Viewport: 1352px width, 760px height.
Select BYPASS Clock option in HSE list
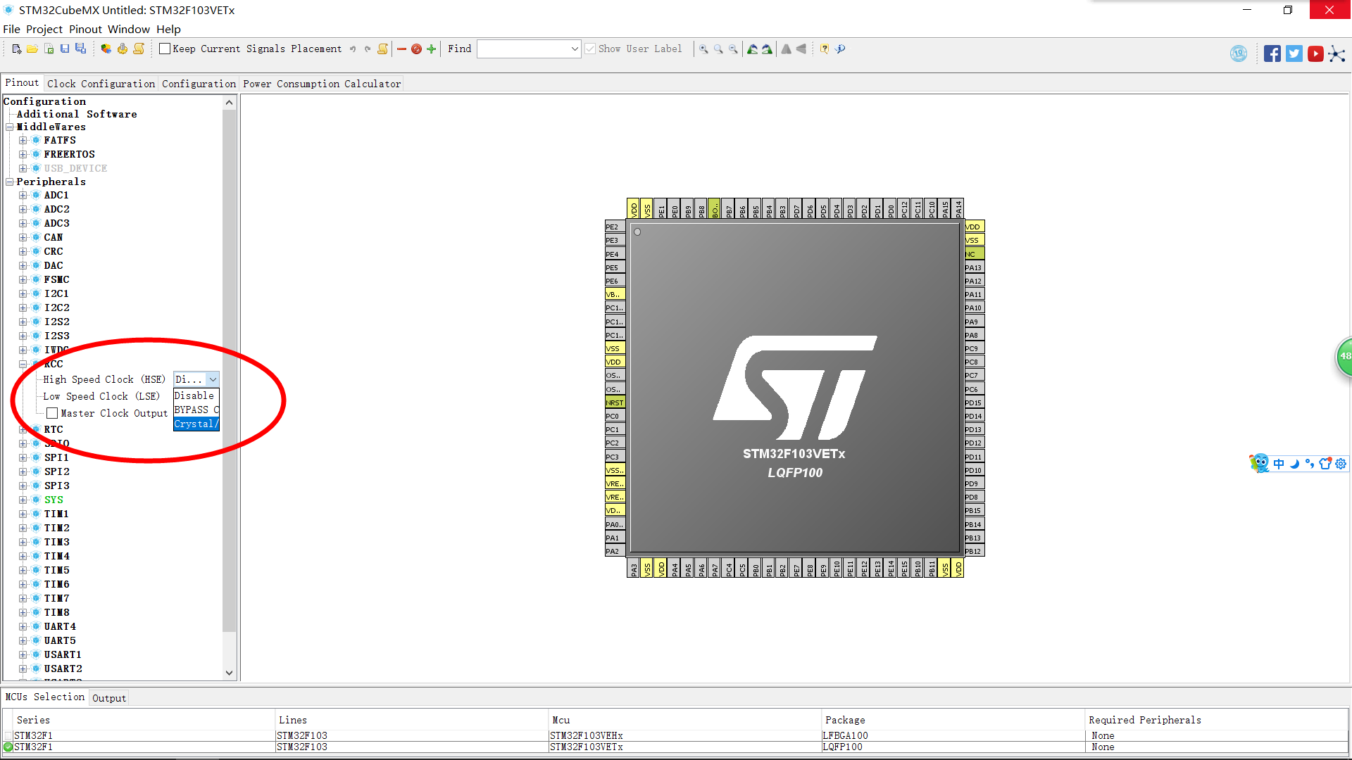point(196,410)
